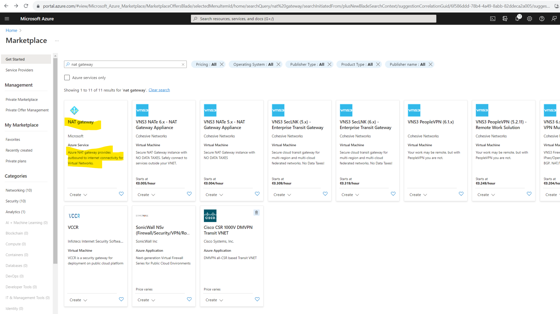Tick the 'Azure services only' checkbox
The image size is (560, 314).
point(67,78)
